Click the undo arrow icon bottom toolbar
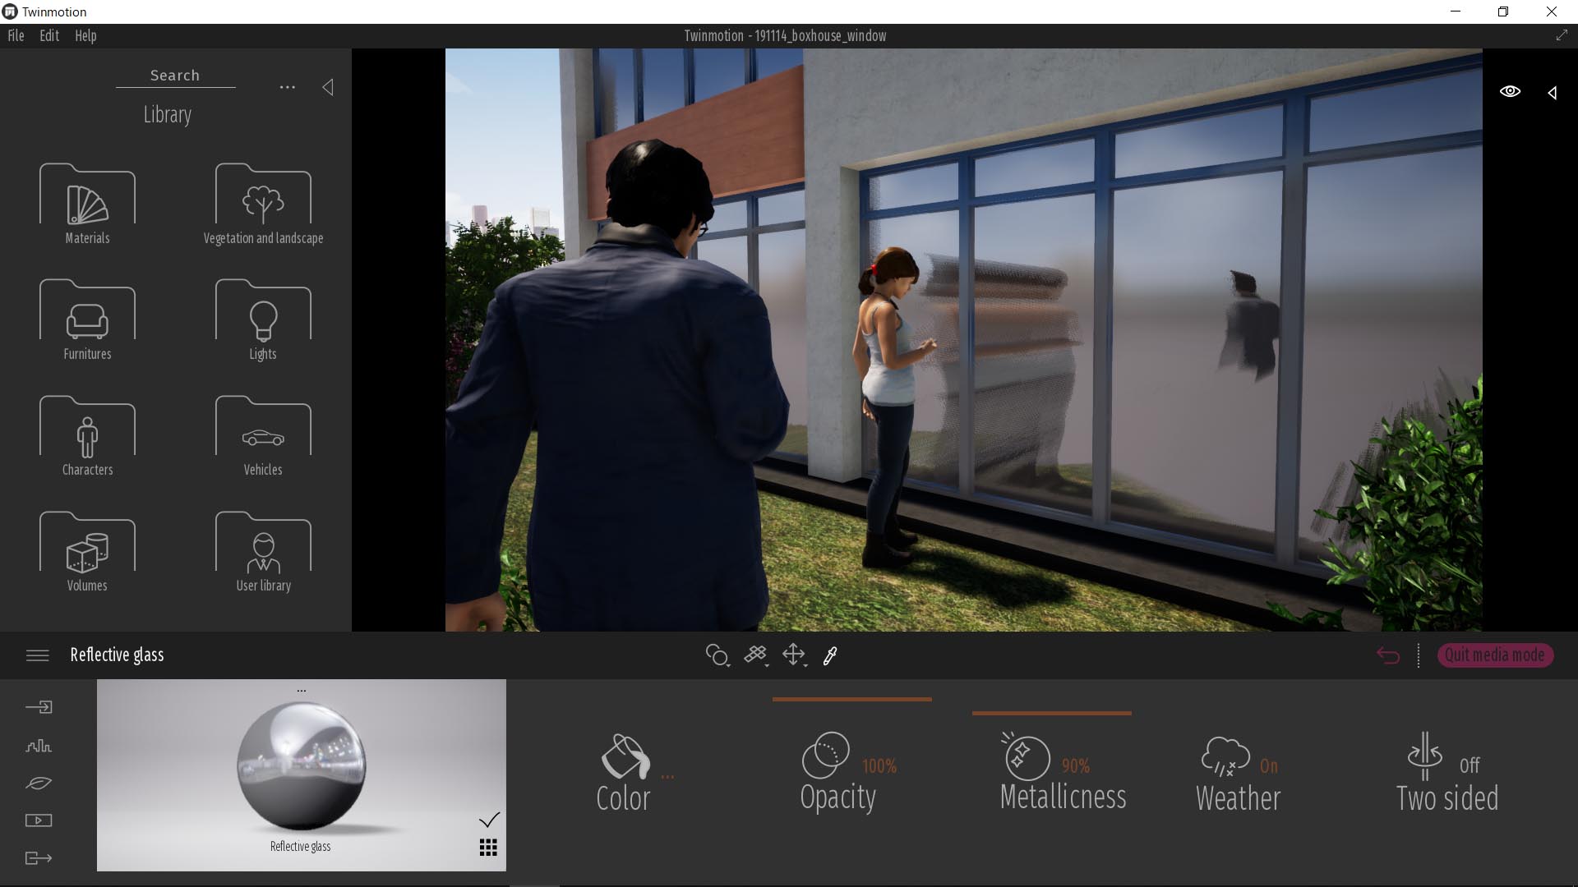This screenshot has width=1578, height=887. coord(1388,654)
